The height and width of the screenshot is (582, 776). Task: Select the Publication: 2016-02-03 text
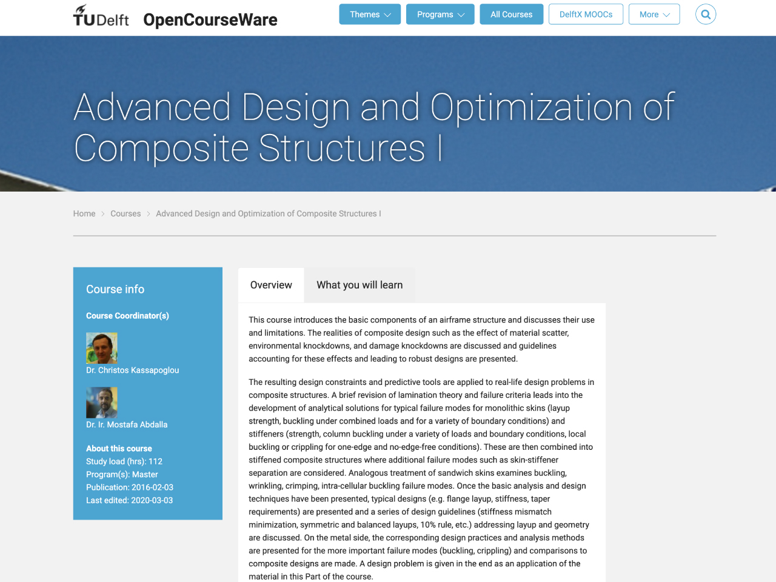pos(130,487)
